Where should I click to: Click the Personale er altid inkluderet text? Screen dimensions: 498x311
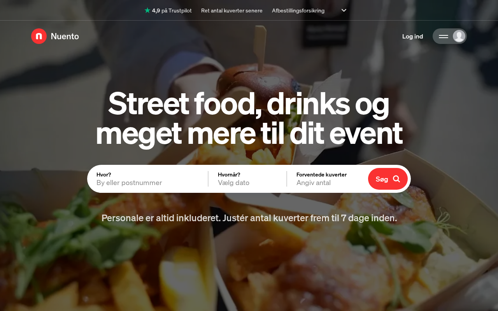point(161,218)
